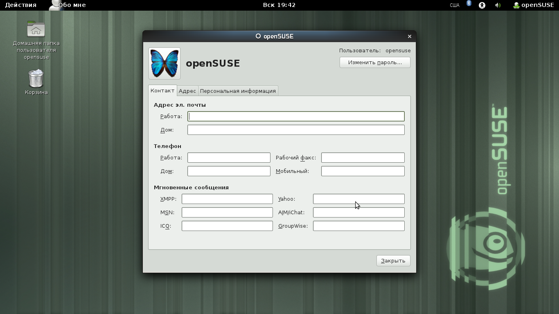Click the home phone Дом field
Viewport: 559px width, 314px height.
click(229, 171)
